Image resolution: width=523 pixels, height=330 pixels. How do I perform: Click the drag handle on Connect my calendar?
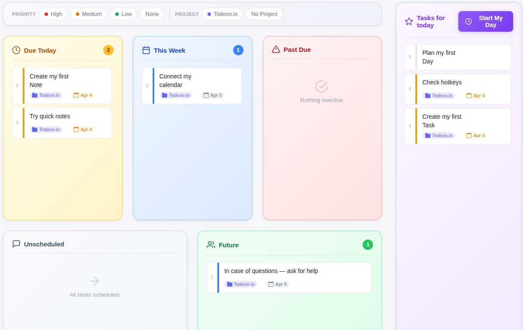pos(147,86)
